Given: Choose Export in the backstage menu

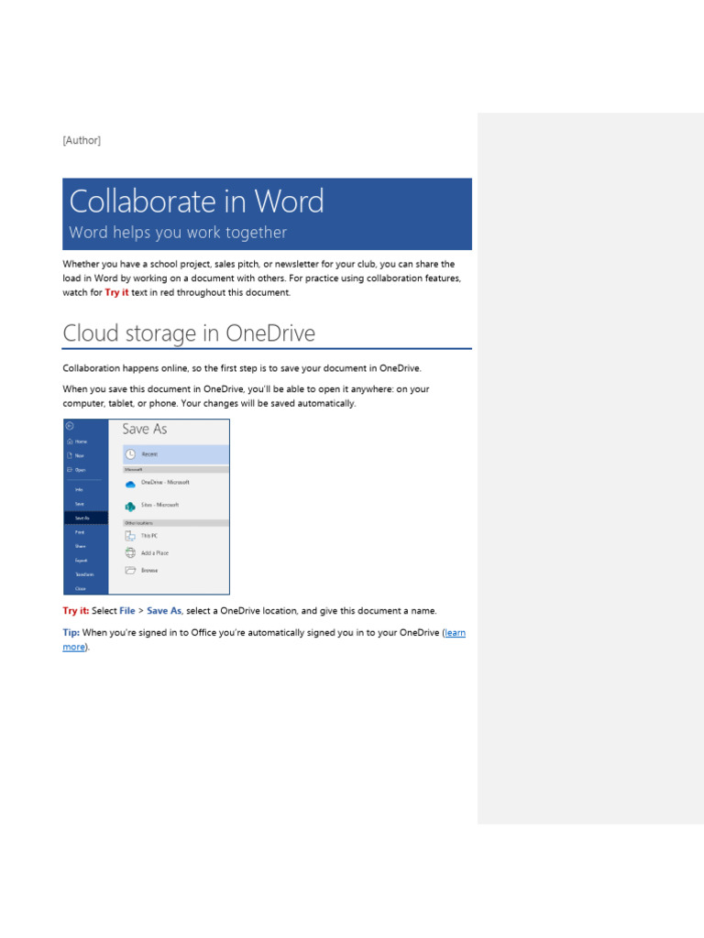Looking at the screenshot, I should (81, 560).
